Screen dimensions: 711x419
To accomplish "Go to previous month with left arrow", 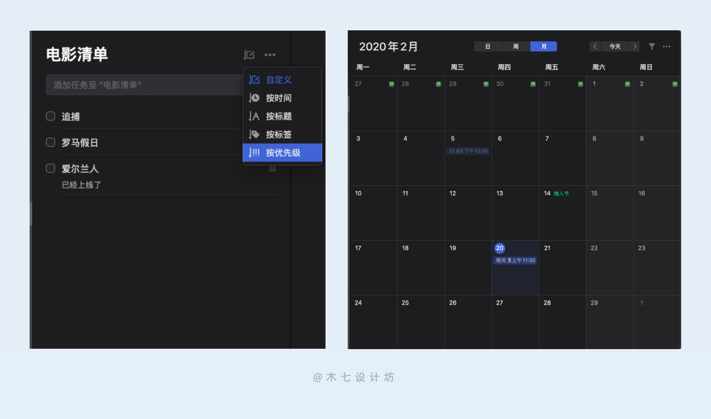I will coord(595,46).
